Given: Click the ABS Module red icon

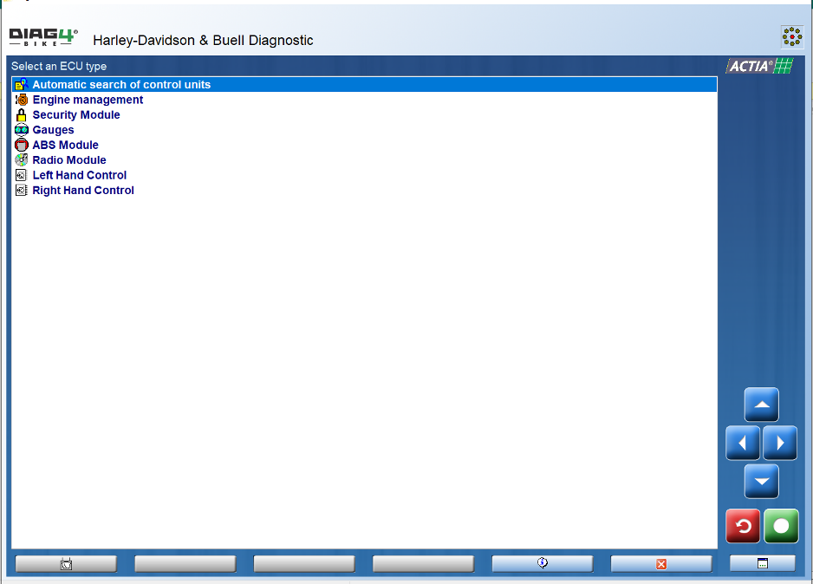Looking at the screenshot, I should 22,145.
